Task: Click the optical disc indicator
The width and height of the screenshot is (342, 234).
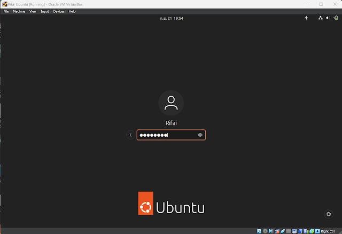Action: tap(265, 231)
